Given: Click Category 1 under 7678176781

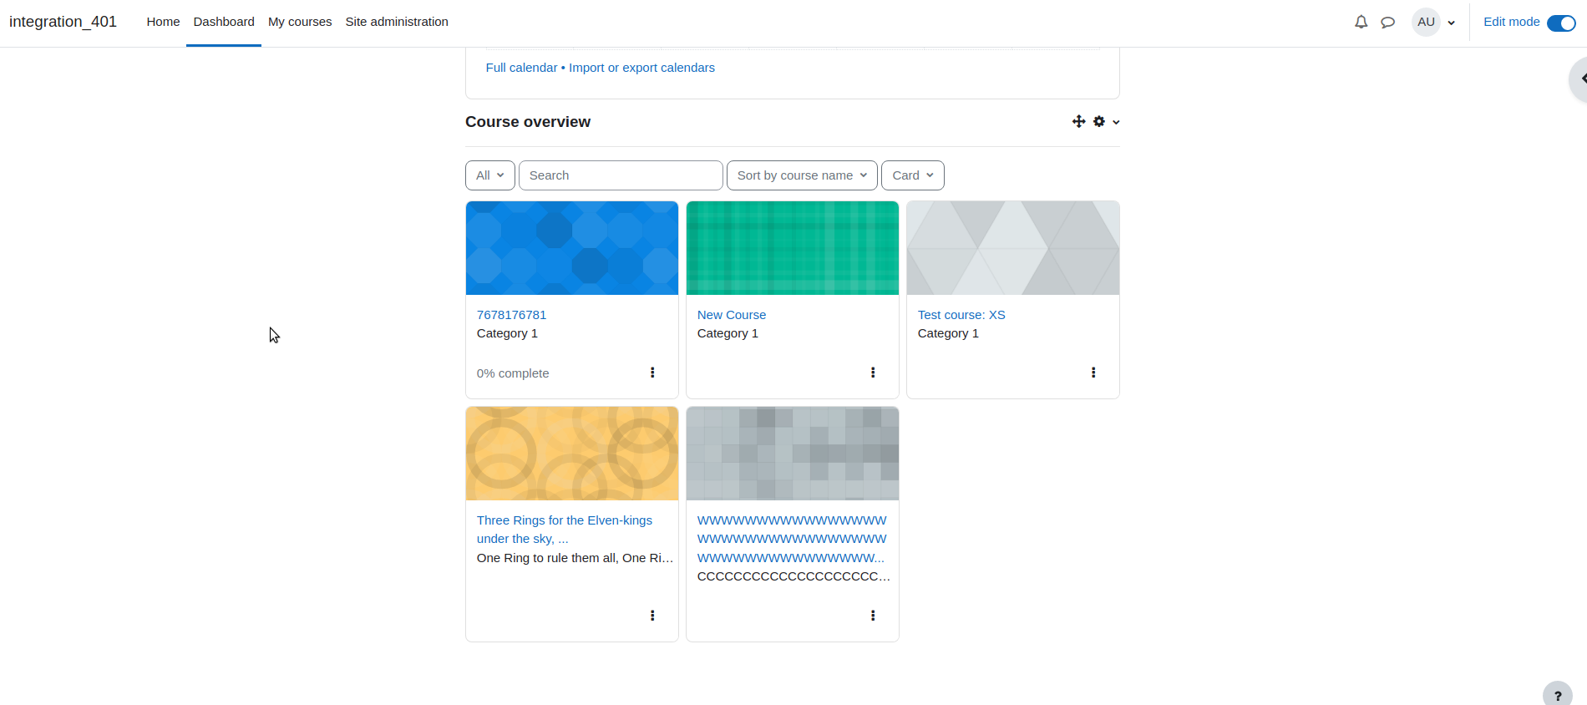Looking at the screenshot, I should (507, 333).
